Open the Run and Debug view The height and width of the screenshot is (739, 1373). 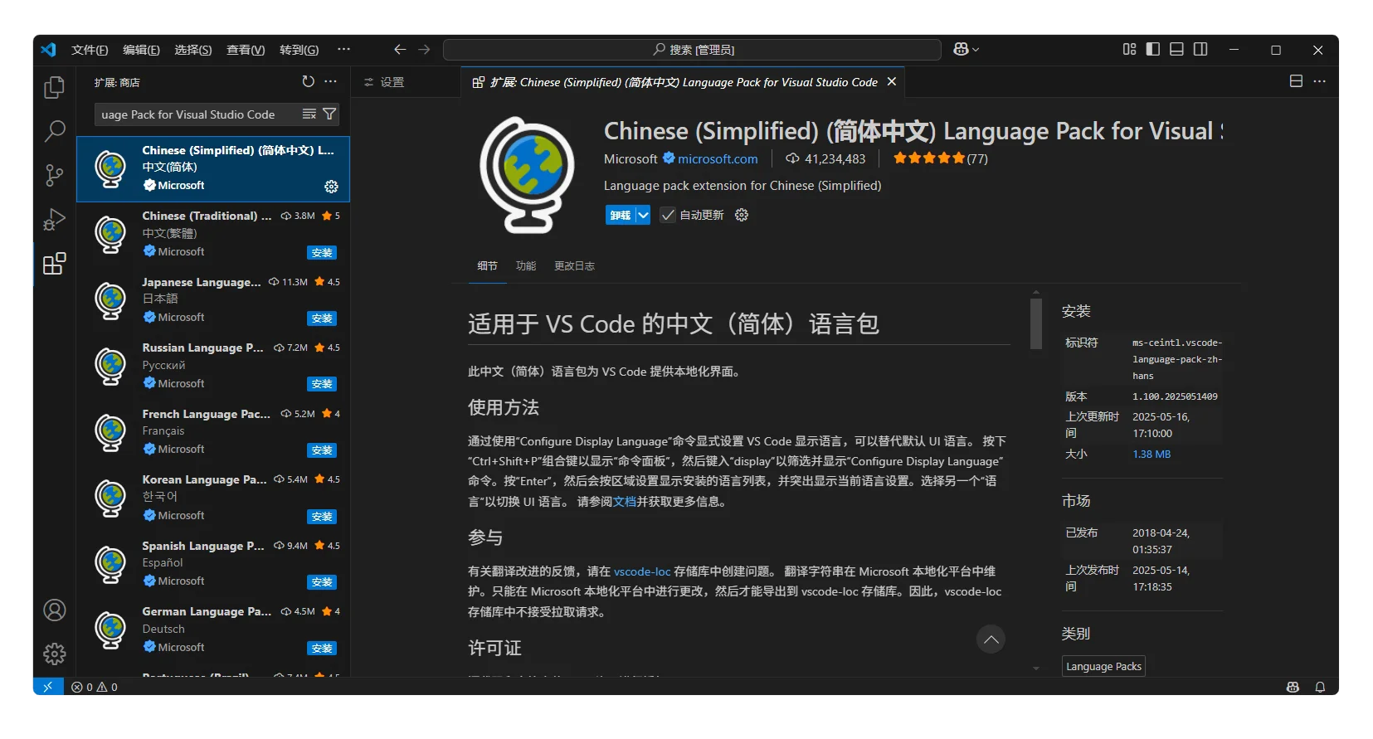tap(54, 220)
